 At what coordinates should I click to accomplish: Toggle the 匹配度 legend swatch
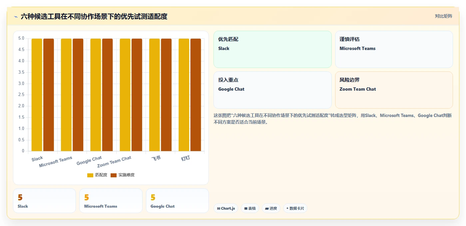[90, 175]
